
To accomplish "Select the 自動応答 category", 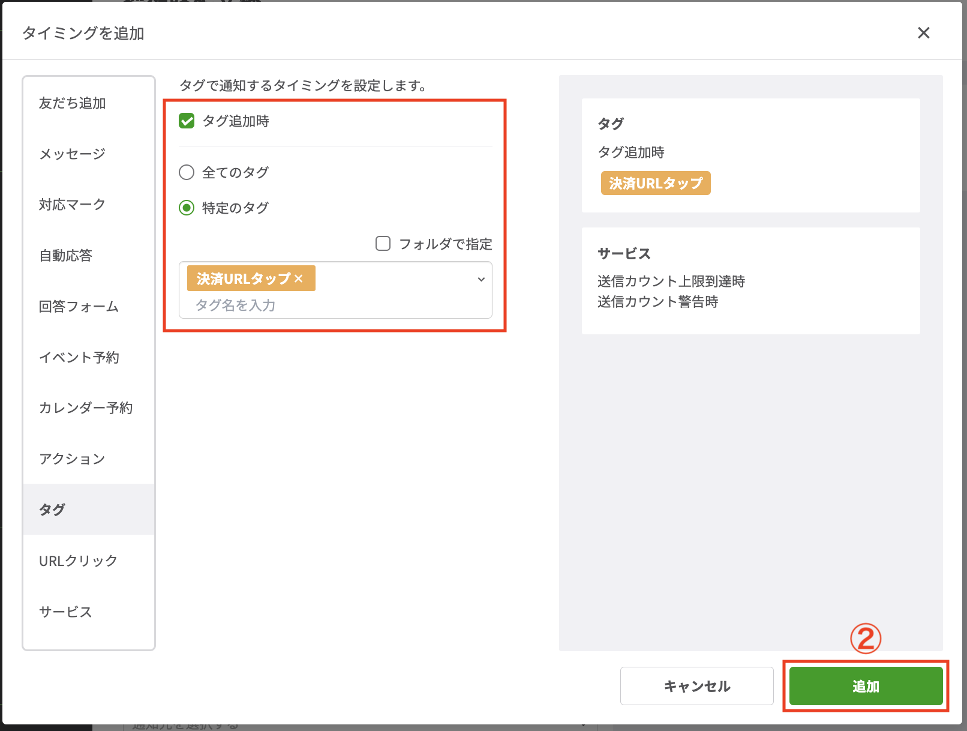I will 66,255.
